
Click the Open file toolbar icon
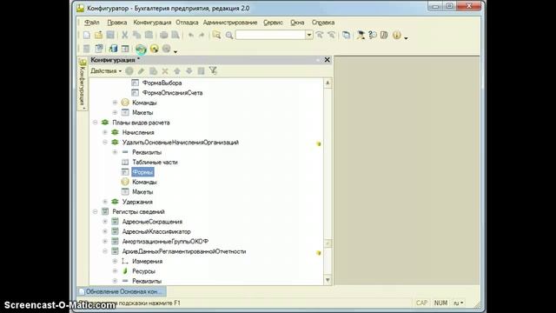click(98, 35)
